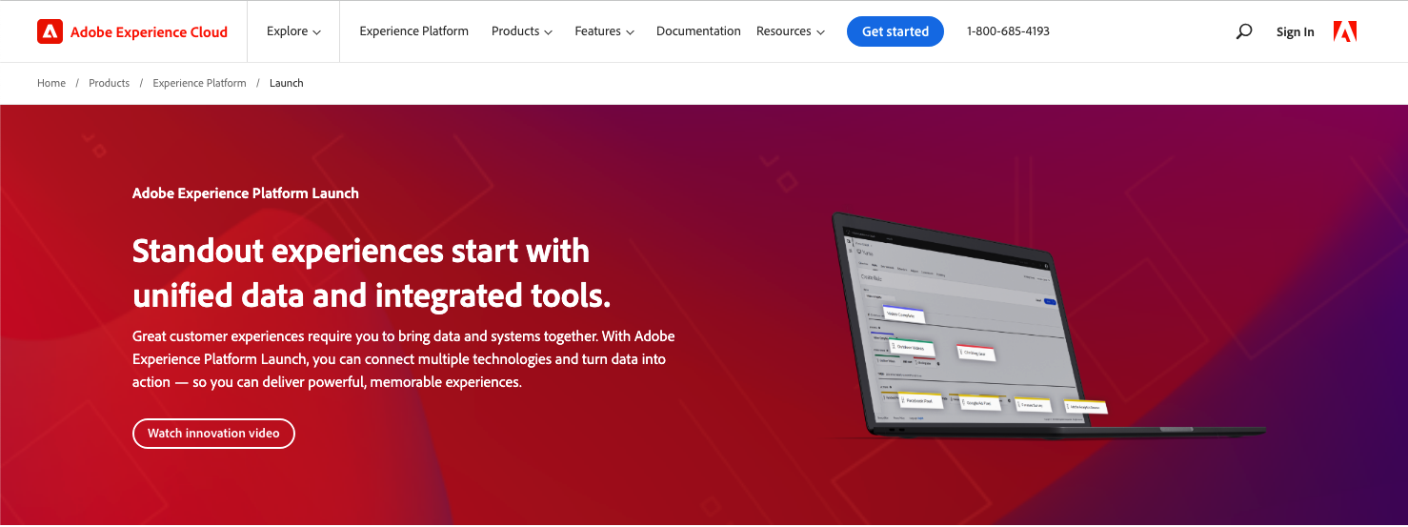Go to Experience Platform in the breadcrumb
This screenshot has height=527, width=1408.
tap(199, 83)
